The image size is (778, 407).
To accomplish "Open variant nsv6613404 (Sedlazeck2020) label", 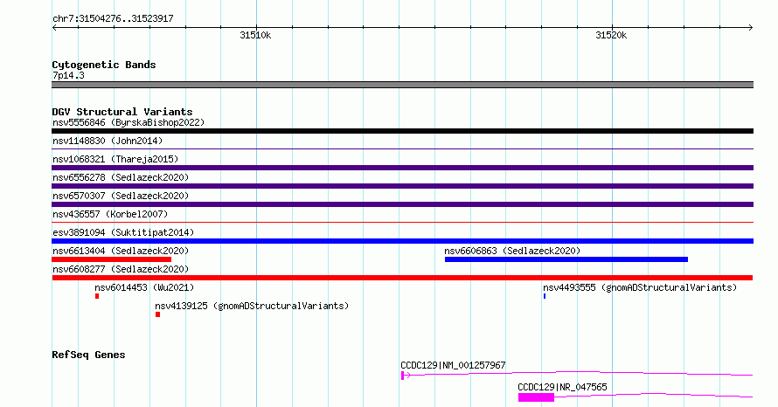I will pyautogui.click(x=121, y=251).
